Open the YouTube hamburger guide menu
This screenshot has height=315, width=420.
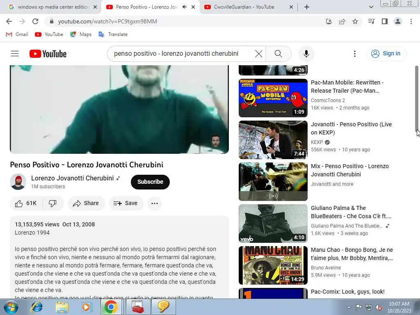point(15,54)
